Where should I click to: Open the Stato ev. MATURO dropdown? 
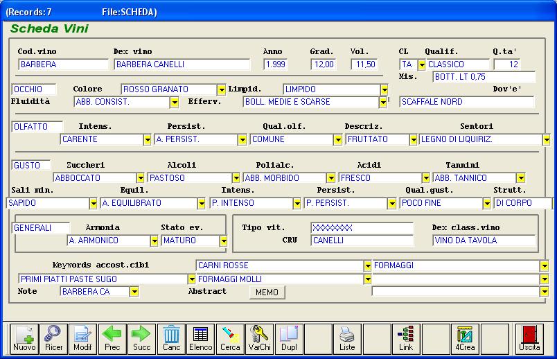pos(224,240)
